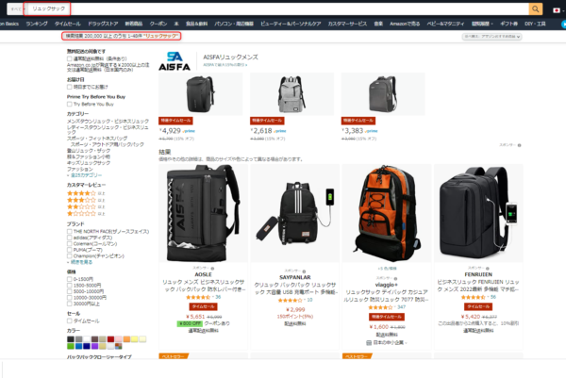The height and width of the screenshot is (378, 566).
Task: Click the orange search magnifier button
Action: [x=535, y=9]
